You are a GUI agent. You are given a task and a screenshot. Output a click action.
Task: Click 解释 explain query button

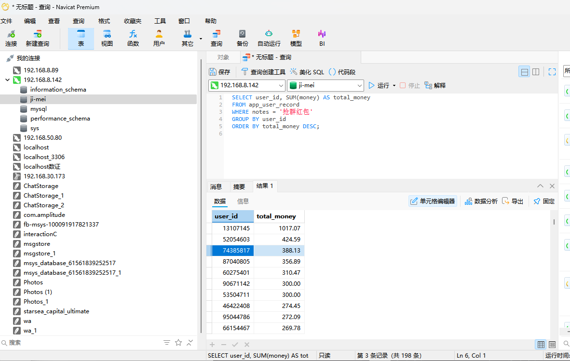click(x=435, y=85)
